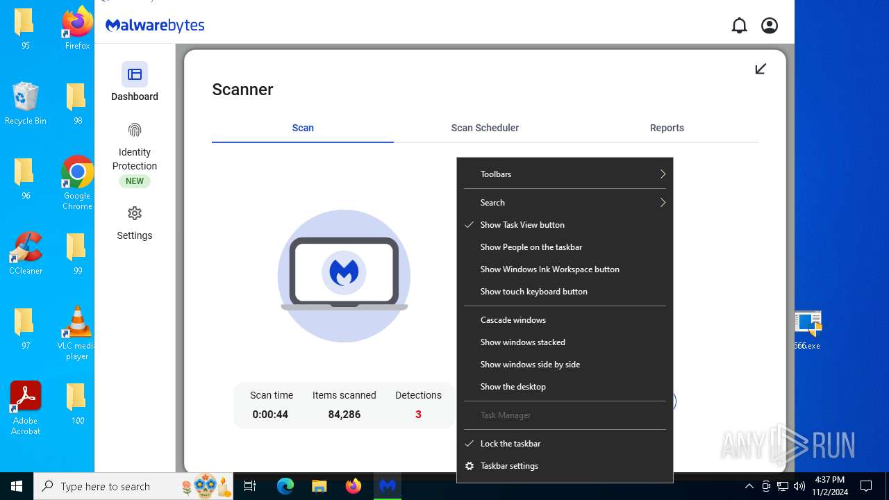Click the Malwarebytes logo in header

click(x=155, y=26)
